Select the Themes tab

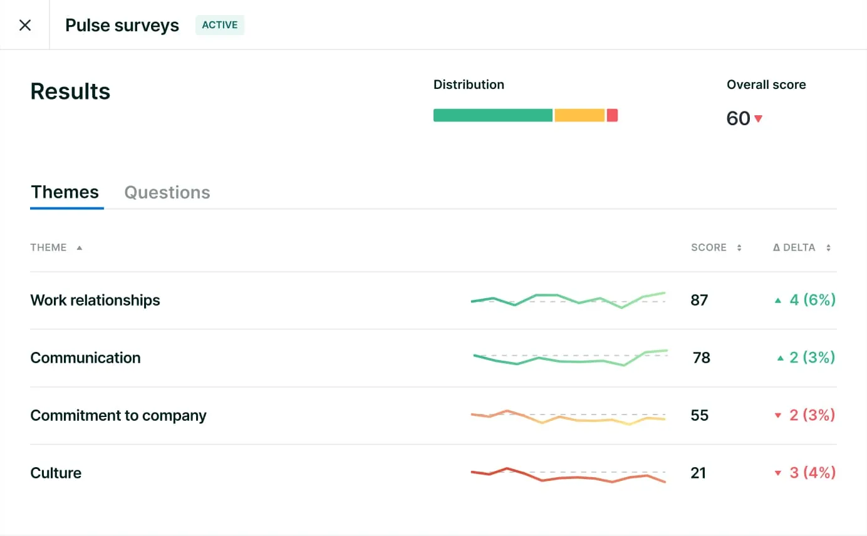pyautogui.click(x=65, y=192)
